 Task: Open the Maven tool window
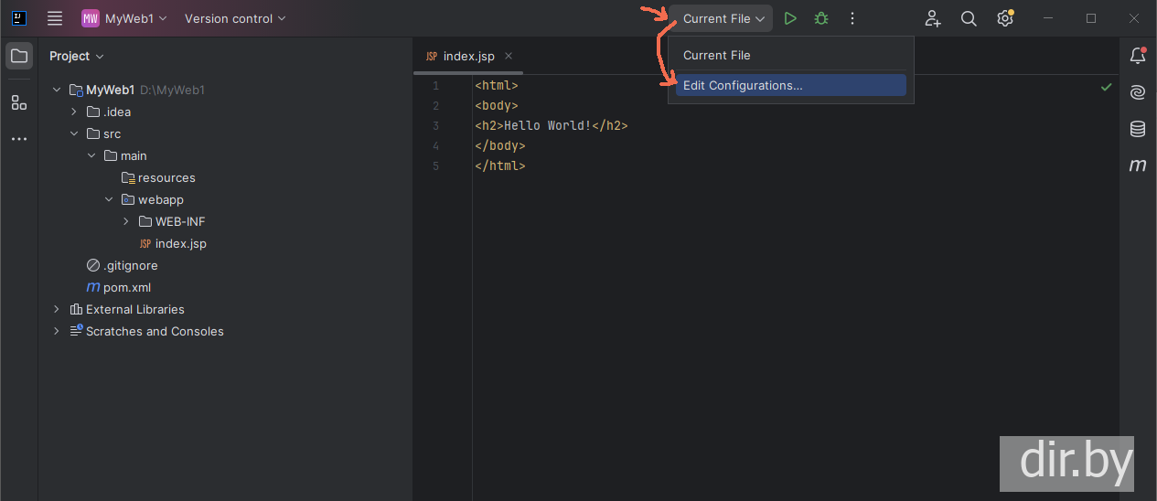(1138, 165)
